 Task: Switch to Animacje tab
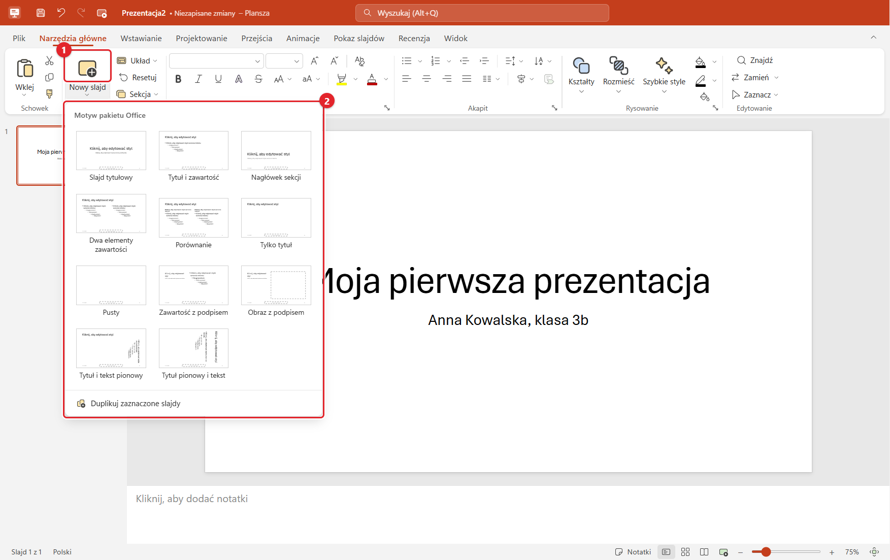click(303, 39)
